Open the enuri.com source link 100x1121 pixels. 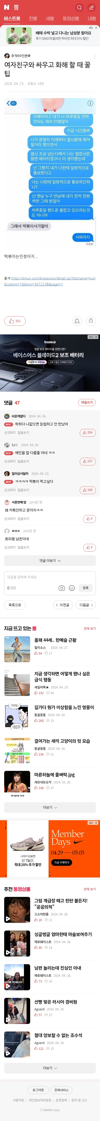[50, 281]
